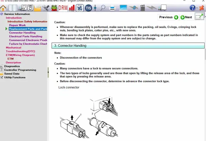This screenshot has height=141, width=206.
Task: Open the DRM toolbar item
Action: (x=63, y=8)
